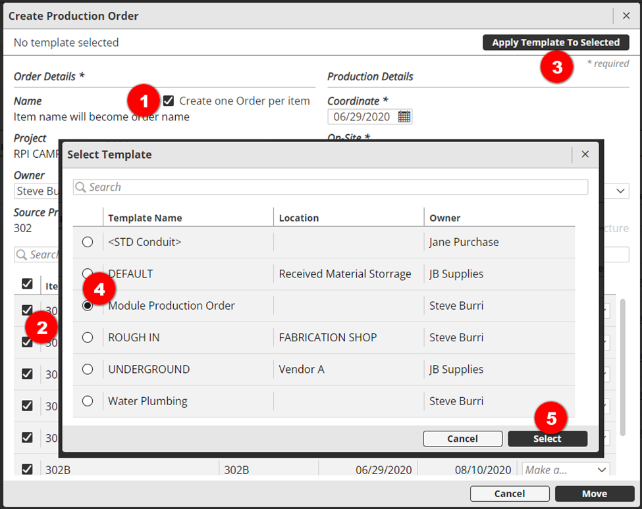Pick the UNDERGROUND template radio button

click(x=88, y=370)
